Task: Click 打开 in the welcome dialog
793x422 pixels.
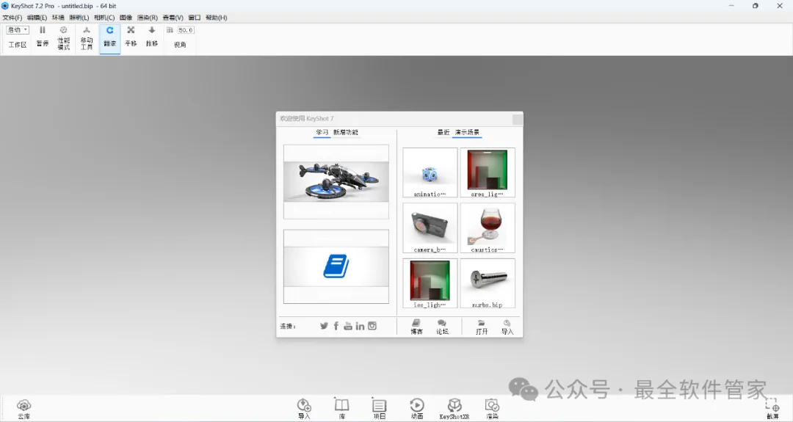Action: pyautogui.click(x=482, y=327)
